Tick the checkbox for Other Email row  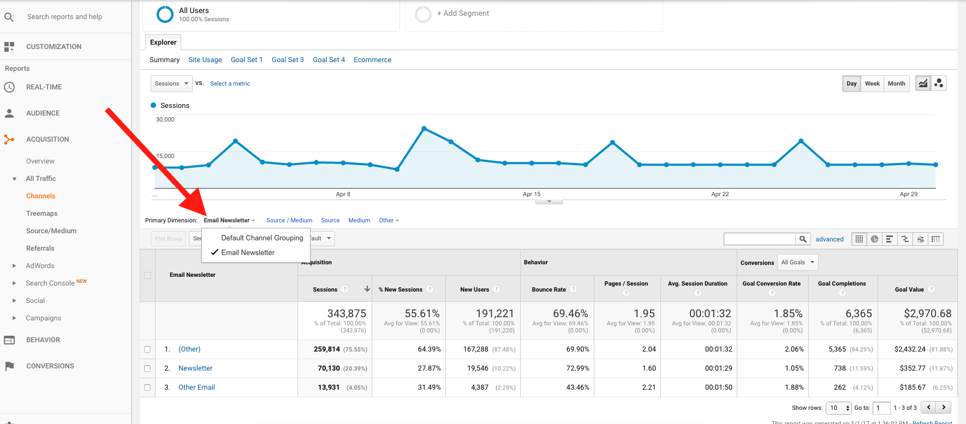(147, 387)
